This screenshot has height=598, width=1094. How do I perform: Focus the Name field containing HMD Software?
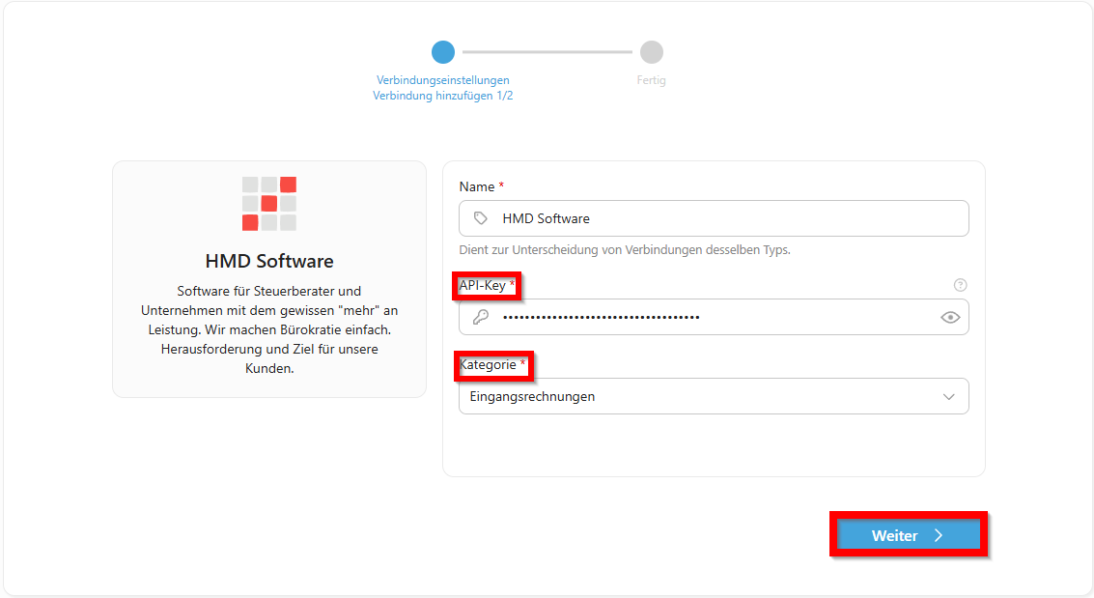(x=714, y=218)
